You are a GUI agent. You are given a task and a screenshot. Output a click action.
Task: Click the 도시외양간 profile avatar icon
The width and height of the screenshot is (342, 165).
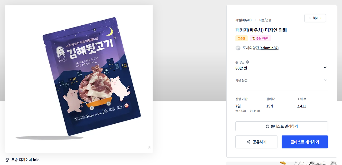click(238, 48)
